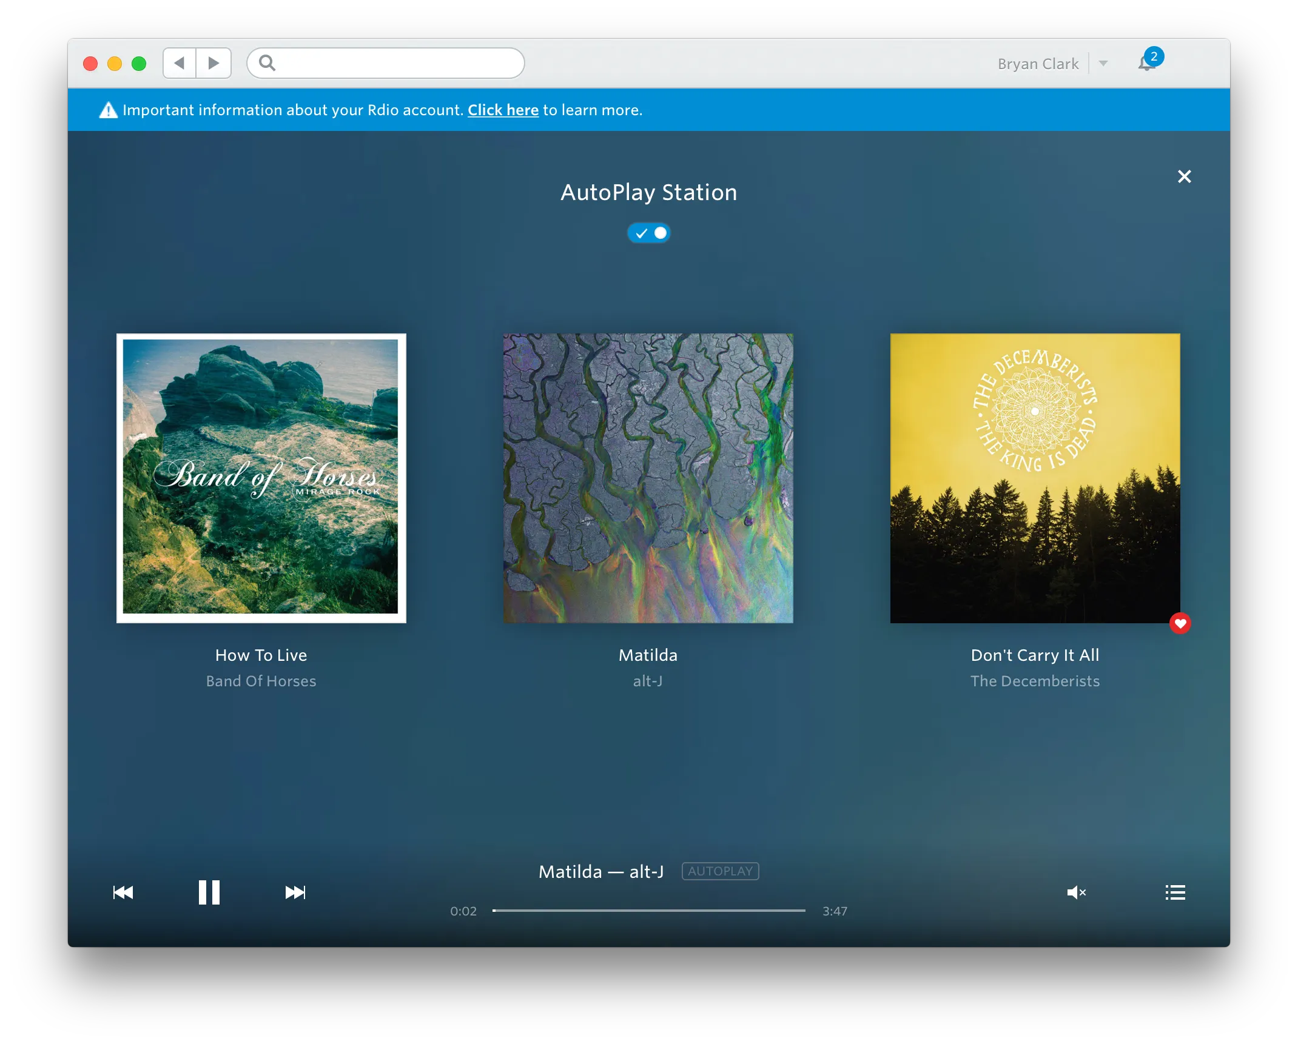Toggle the AutoPlay Station switch off
The height and width of the screenshot is (1044, 1298).
click(648, 233)
